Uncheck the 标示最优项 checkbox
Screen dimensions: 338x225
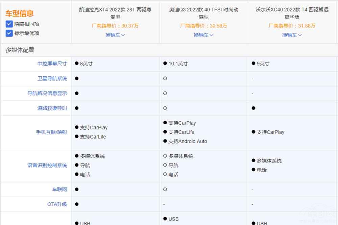click(x=9, y=33)
